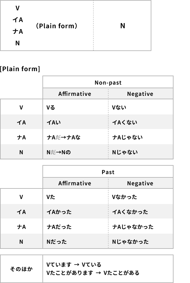Click the "Vない" cell
The height and width of the screenshot is (283, 190).
coord(119,108)
